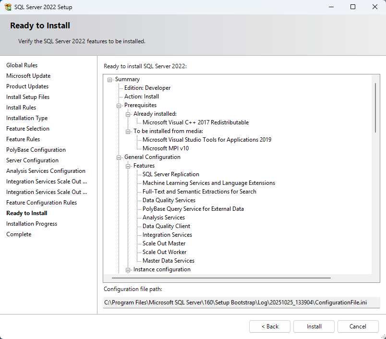Click the General Configuration tree label
The image size is (386, 339).
pyautogui.click(x=152, y=157)
